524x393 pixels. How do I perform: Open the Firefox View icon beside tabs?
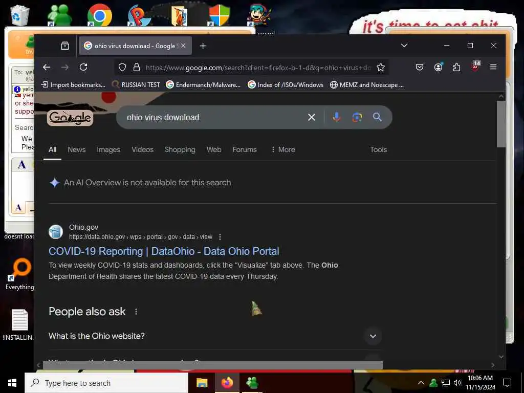(65, 46)
